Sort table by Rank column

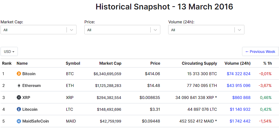(x=7, y=63)
